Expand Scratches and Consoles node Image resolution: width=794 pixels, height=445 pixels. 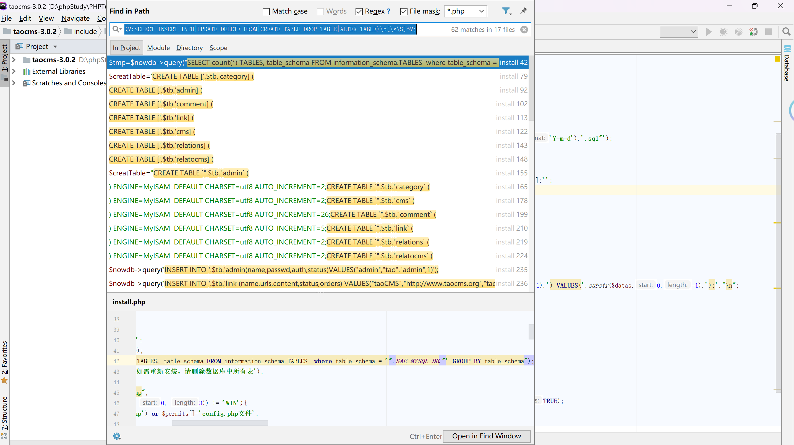[x=14, y=83]
